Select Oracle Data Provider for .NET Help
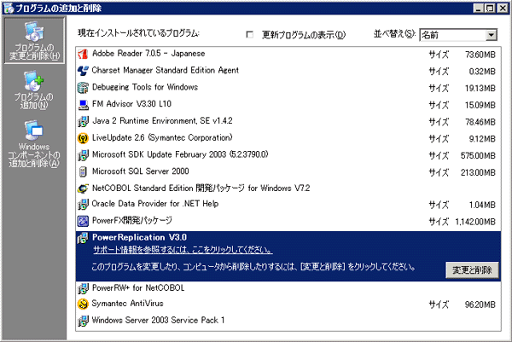 tap(288, 205)
